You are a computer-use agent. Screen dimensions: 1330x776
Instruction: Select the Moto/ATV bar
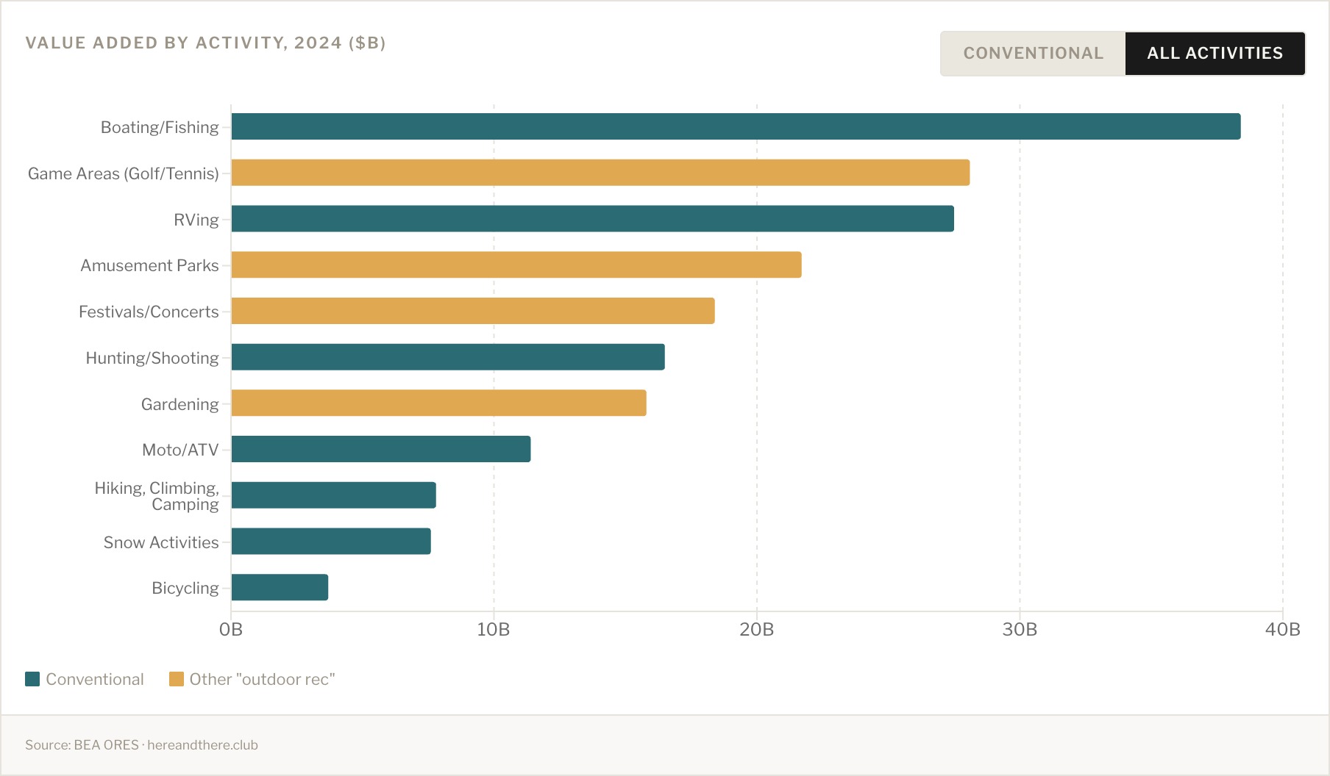(381, 449)
